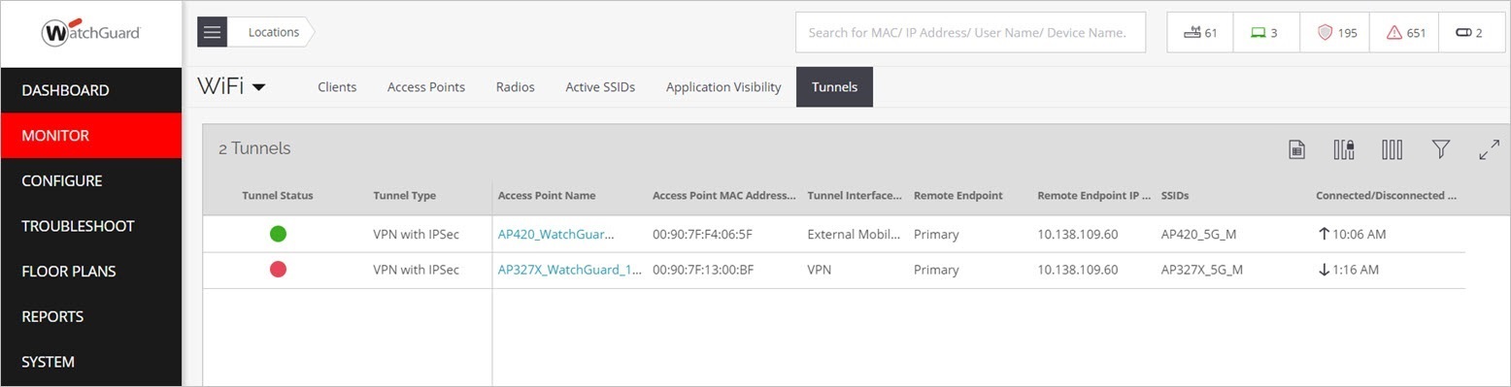Open column selection icon
1511x387 pixels.
(1392, 149)
